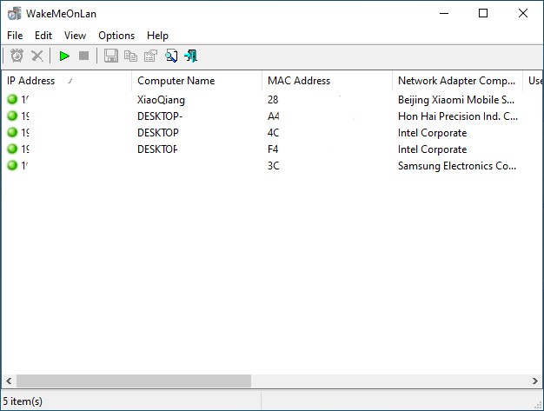This screenshot has height=411, width=544.
Task: Open the Edit menu
Action: point(43,36)
